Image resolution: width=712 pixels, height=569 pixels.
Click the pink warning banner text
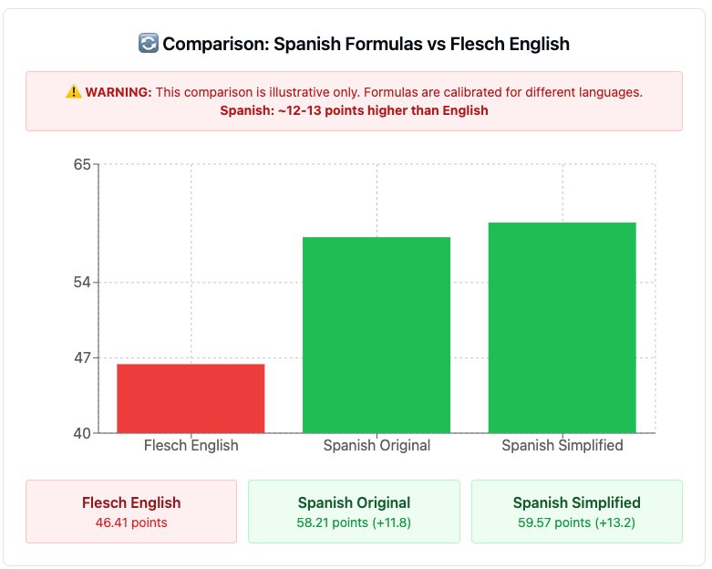pyautogui.click(x=399, y=92)
